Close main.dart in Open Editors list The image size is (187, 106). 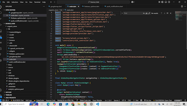point(7,15)
